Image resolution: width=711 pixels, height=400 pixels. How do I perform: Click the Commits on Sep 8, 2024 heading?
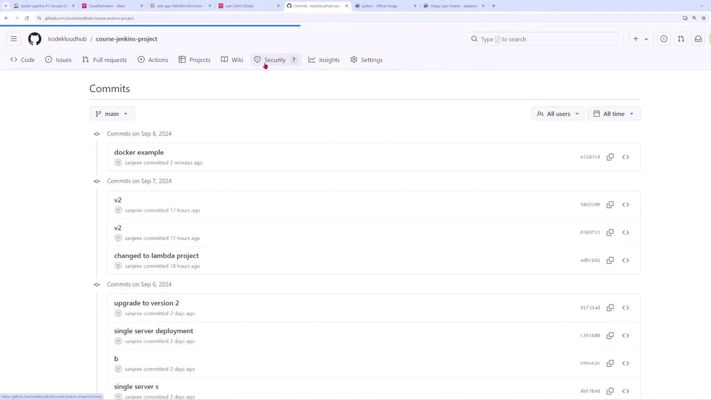click(x=139, y=134)
